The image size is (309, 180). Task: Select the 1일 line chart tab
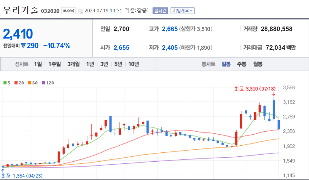pos(38,64)
